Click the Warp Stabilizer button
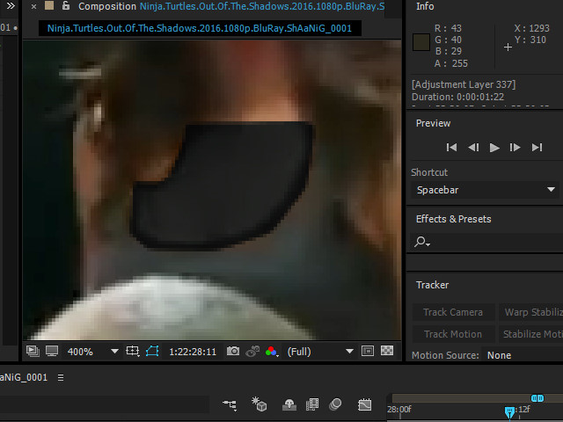563x422 pixels. 531,312
